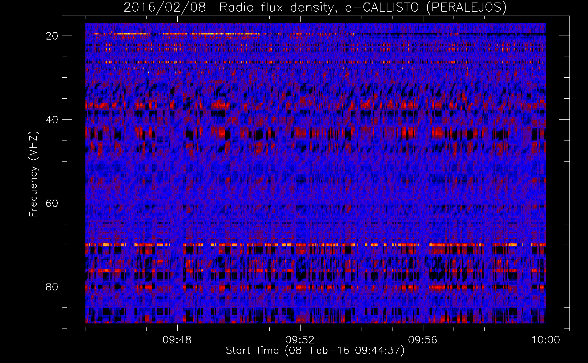Screen dimensions: 588x363
Task: Click the 09:48 time tick label
Action: (x=177, y=340)
